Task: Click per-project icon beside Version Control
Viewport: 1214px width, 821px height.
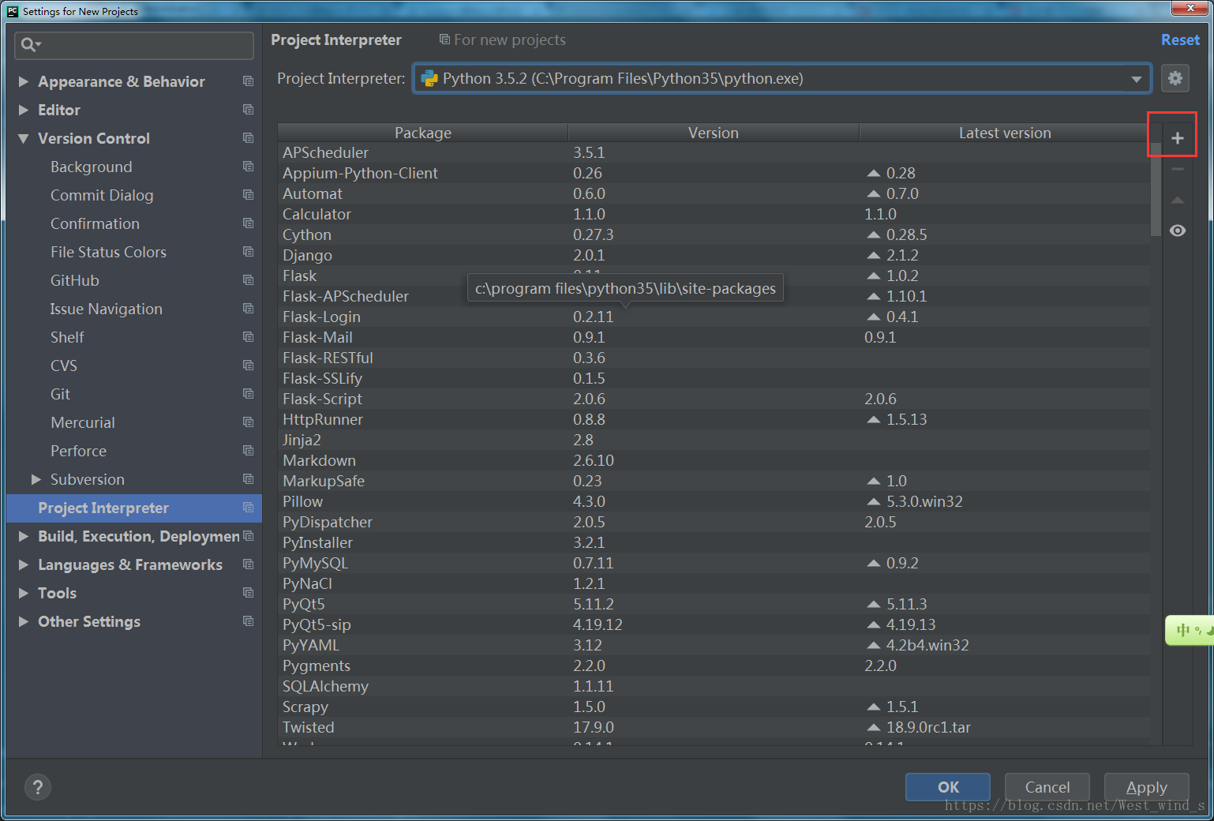Action: (249, 138)
